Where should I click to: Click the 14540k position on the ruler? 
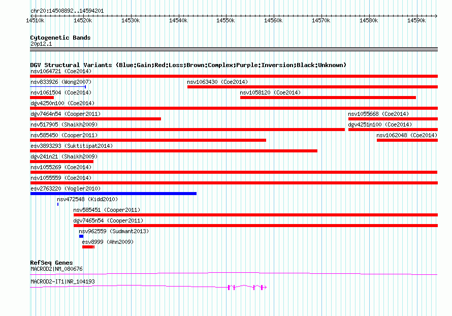tap(178, 20)
